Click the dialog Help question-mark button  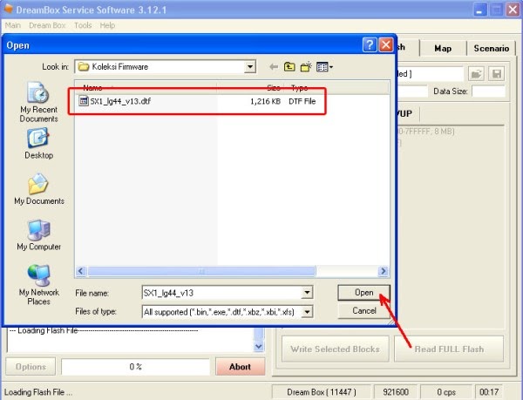[370, 44]
